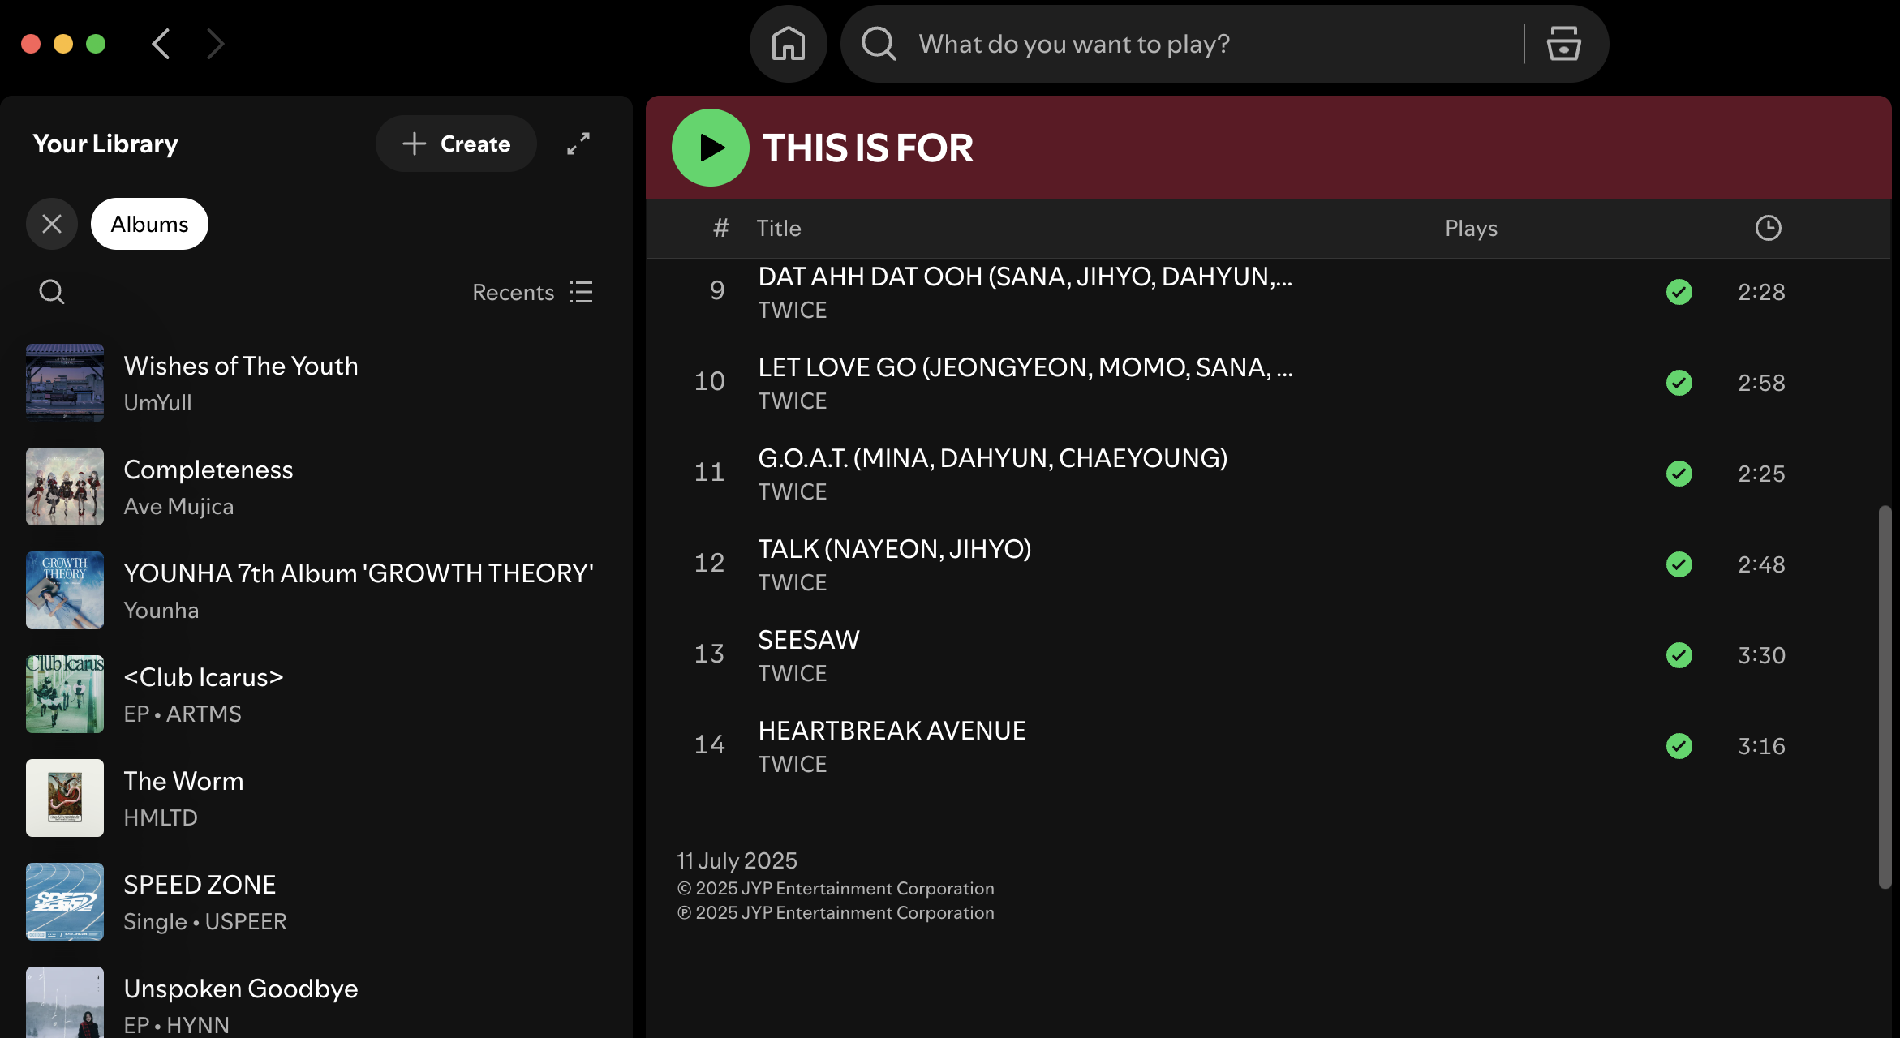Click the 3:30 duration value

1761,655
